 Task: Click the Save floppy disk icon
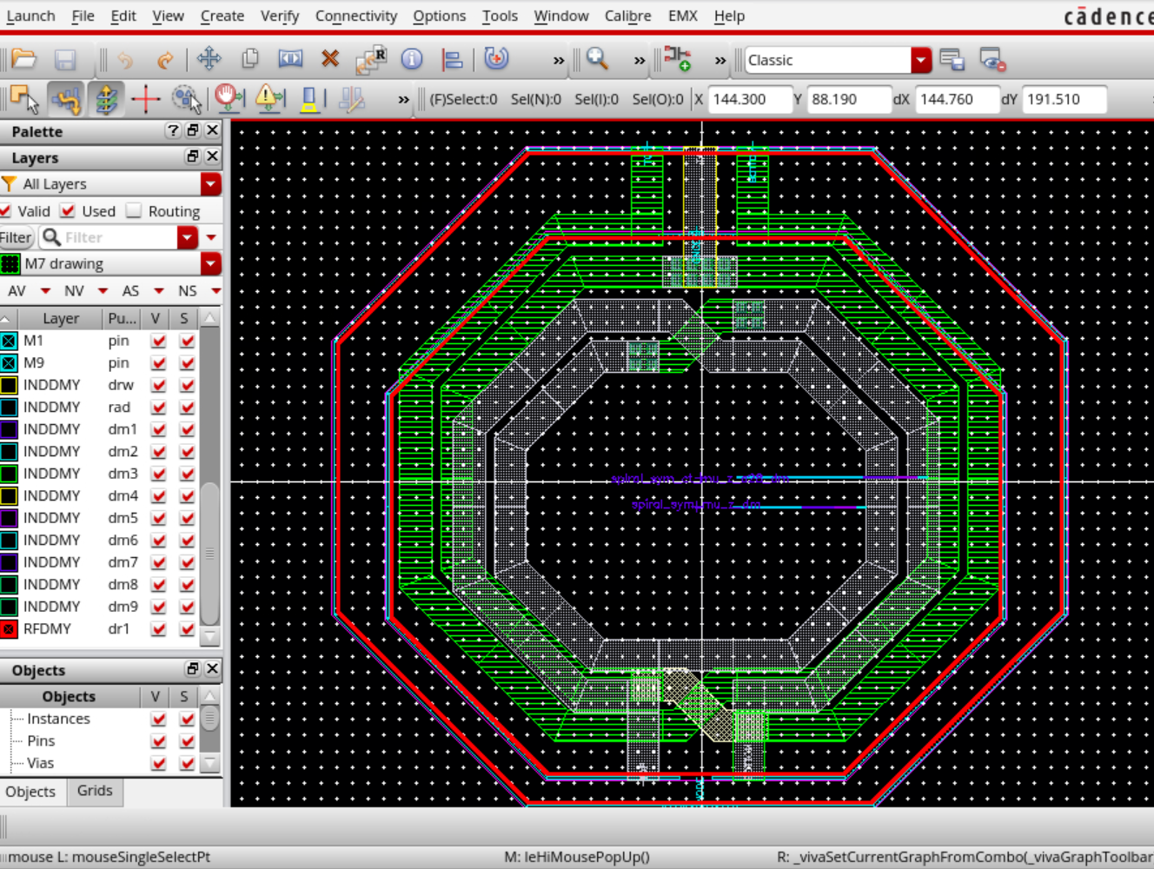coord(65,59)
